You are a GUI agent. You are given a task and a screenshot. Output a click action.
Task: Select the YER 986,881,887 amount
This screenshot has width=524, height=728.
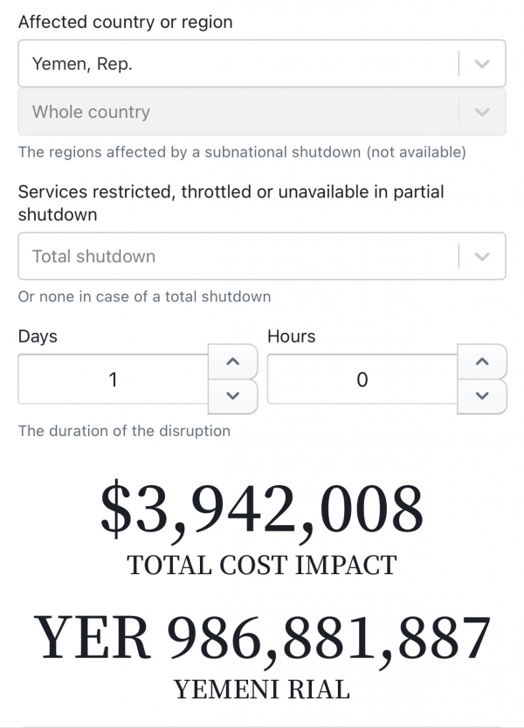262,638
